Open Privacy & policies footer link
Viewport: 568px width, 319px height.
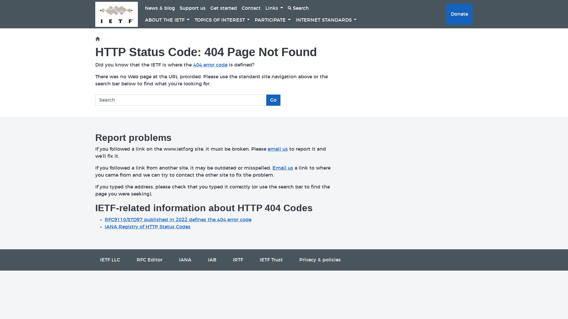(x=320, y=260)
